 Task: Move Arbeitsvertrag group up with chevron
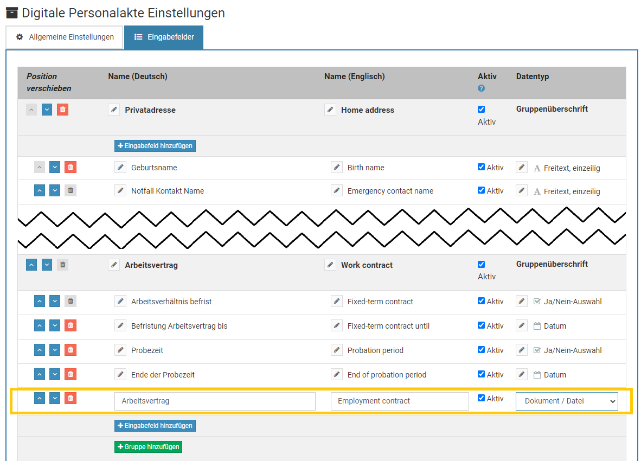32,265
